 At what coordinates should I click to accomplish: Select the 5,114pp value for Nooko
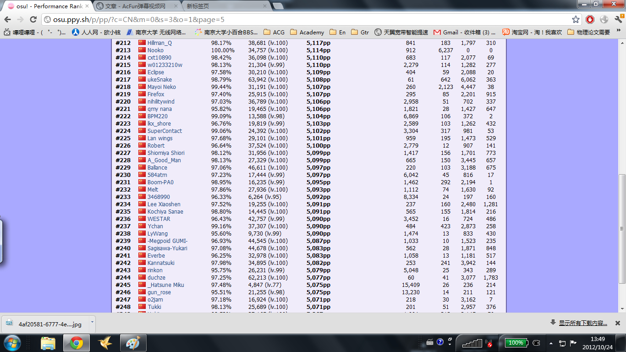318,50
